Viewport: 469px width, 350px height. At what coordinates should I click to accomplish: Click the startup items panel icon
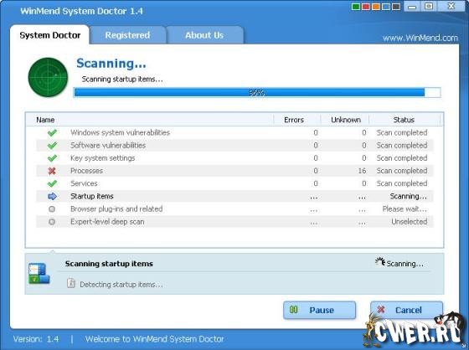pyautogui.click(x=39, y=273)
